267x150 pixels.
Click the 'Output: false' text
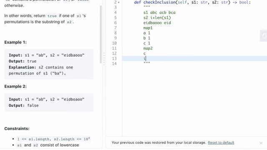[24, 105]
